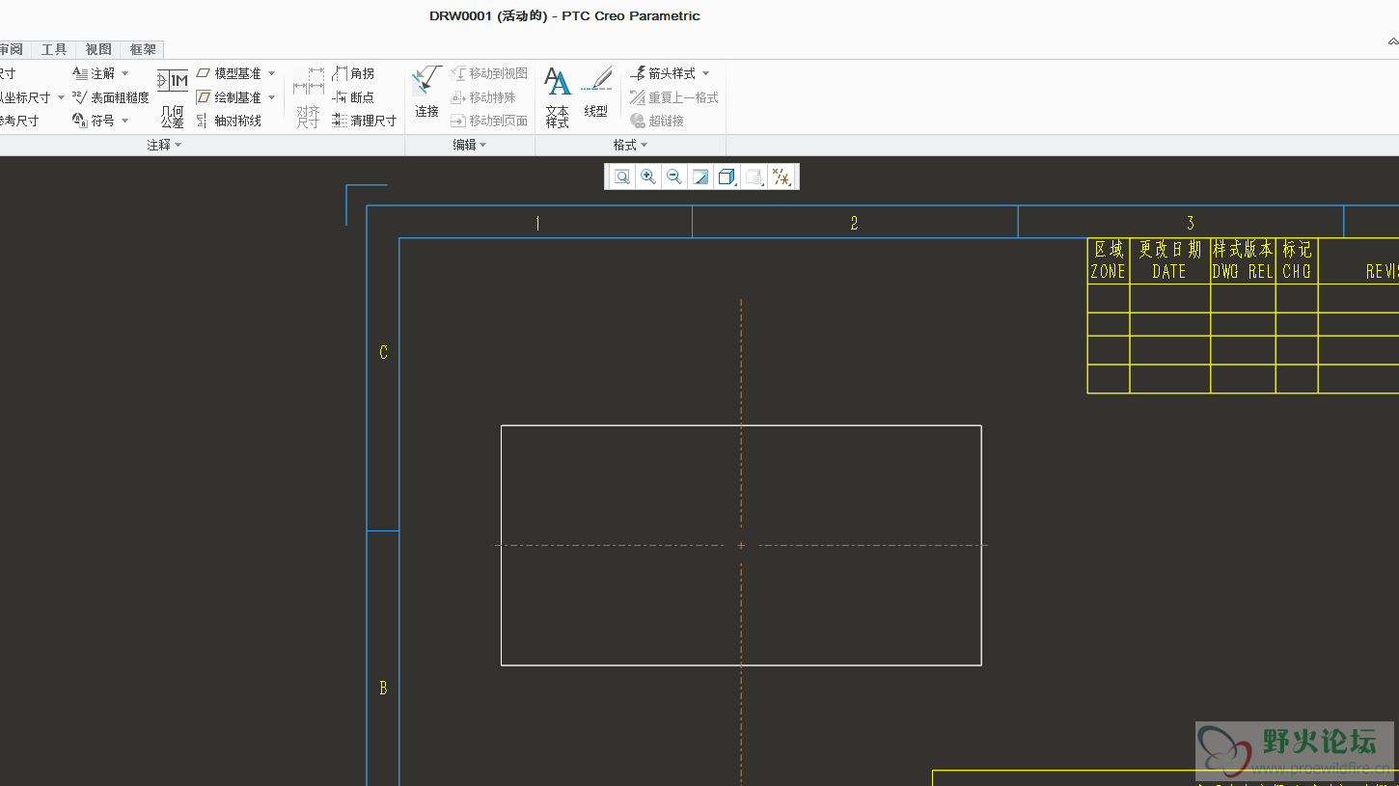The width and height of the screenshot is (1399, 786).
Task: Choose the 线型 line style tool
Action: (596, 97)
